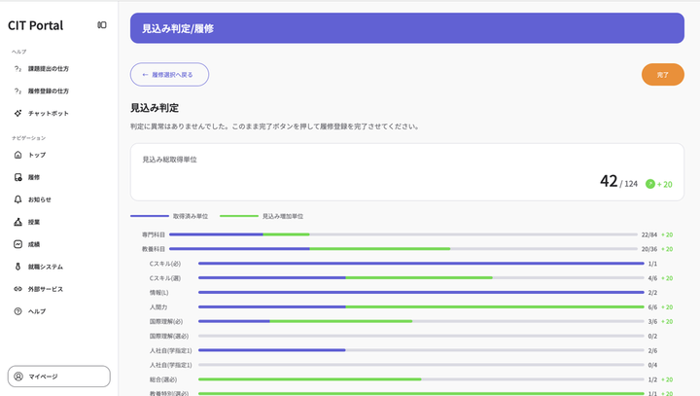700x396 pixels.
Task: Go back with 履修選択へ戻る button
Action: point(169,74)
